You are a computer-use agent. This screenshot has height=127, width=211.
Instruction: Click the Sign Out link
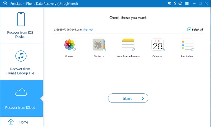(88, 30)
